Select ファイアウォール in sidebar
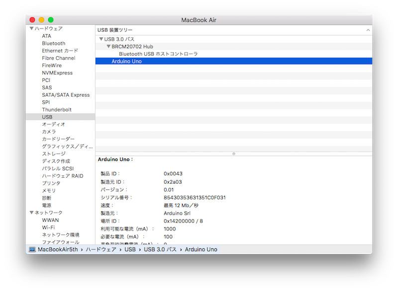The image size is (398, 291). point(61,242)
